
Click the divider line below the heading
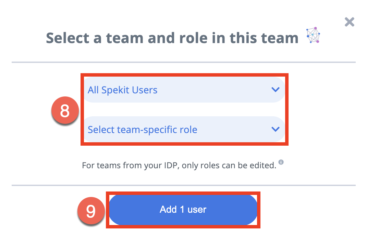pos(184,62)
